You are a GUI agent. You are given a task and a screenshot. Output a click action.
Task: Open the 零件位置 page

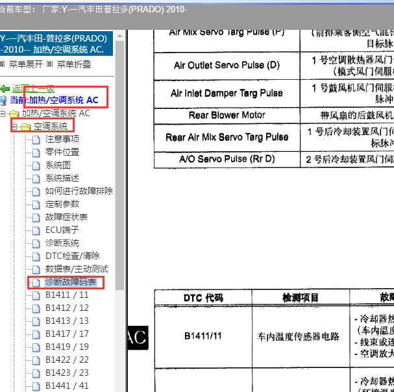pos(62,153)
